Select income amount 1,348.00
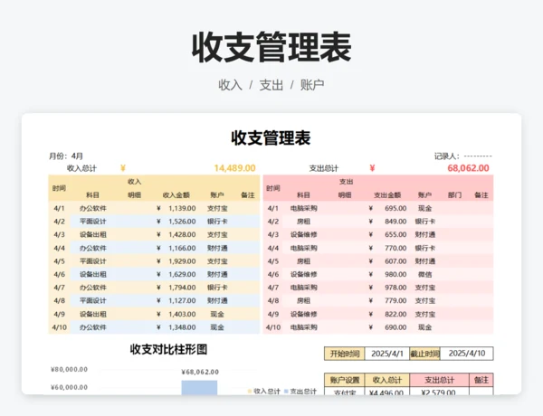The image size is (543, 416). [182, 327]
